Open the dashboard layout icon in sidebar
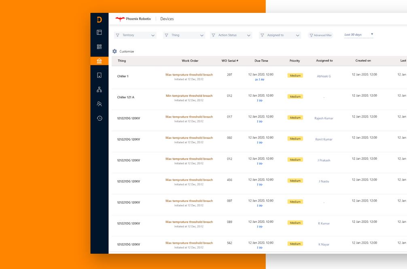 point(99,32)
